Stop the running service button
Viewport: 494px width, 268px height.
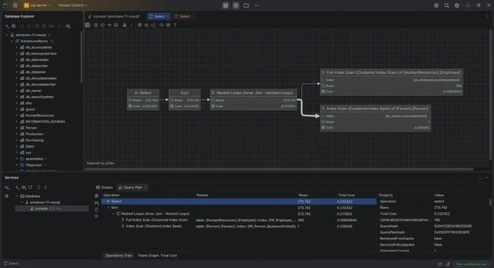pos(7,196)
